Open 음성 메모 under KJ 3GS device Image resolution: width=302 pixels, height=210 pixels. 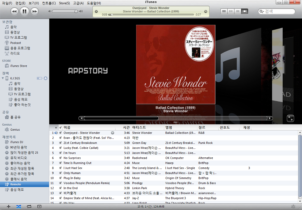tap(21, 99)
